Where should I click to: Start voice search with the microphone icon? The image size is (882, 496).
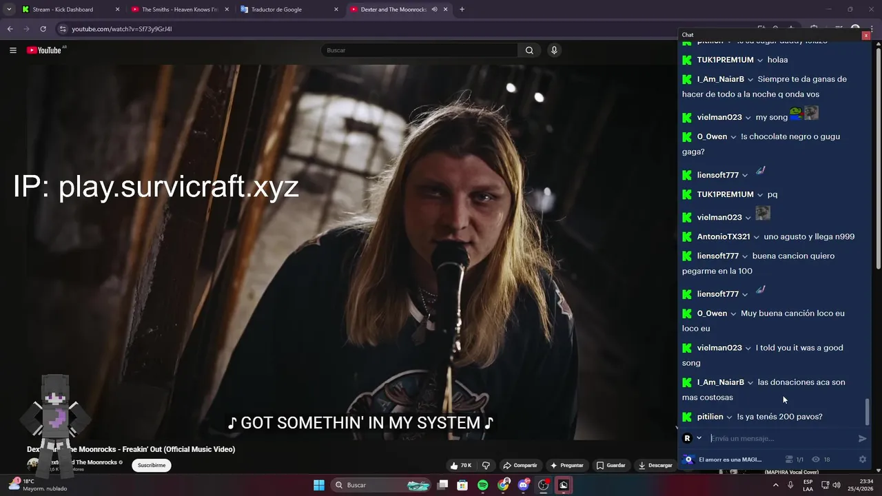point(553,50)
